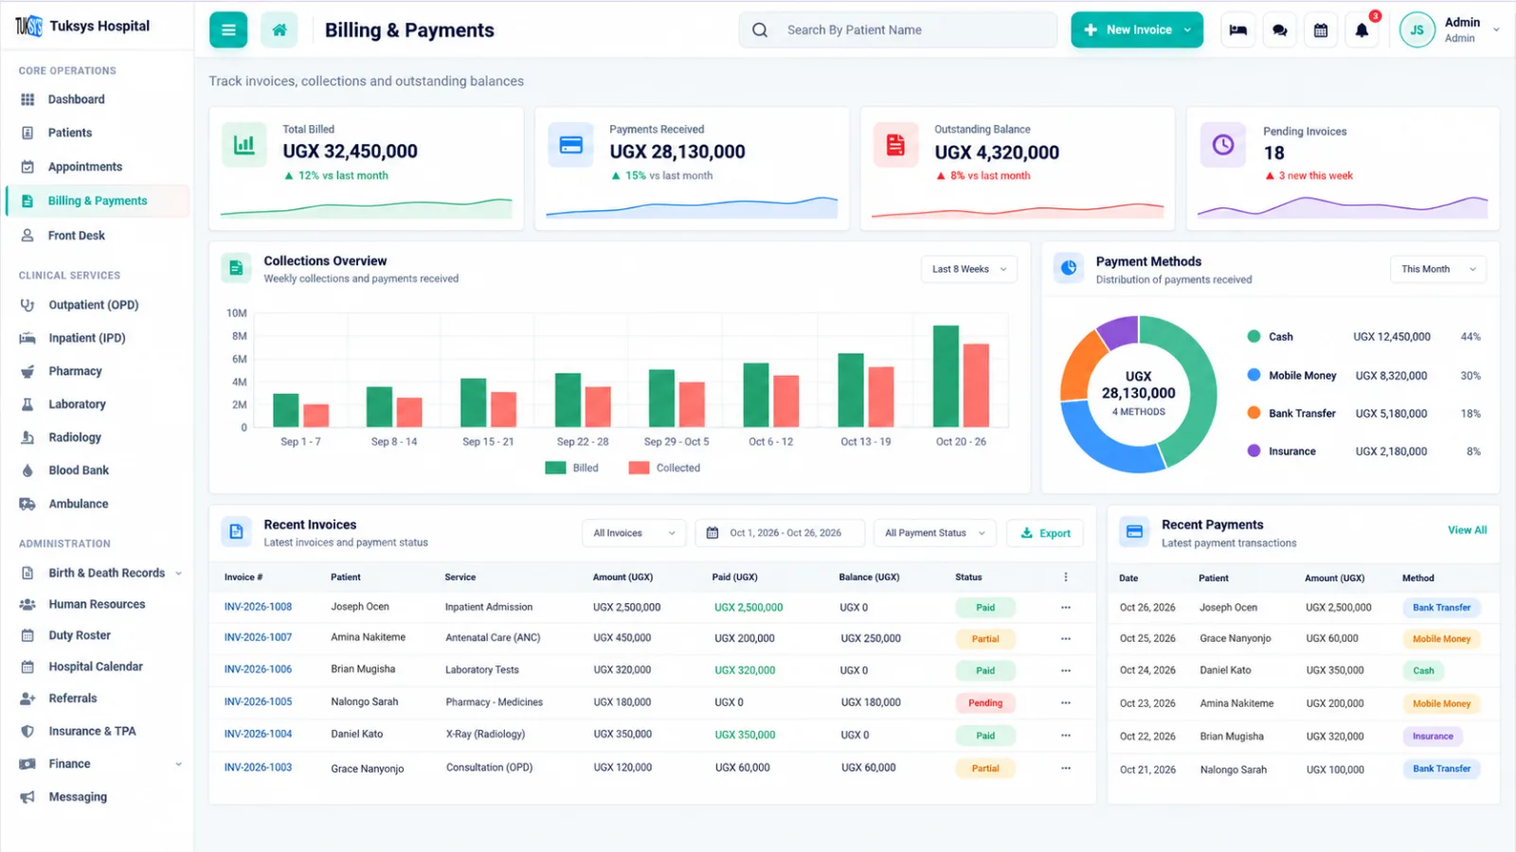Click the Recent Invoices document icon
The width and height of the screenshot is (1516, 852).
coord(237,532)
